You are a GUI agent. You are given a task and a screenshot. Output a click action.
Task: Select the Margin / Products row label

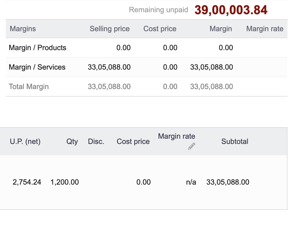[37, 48]
